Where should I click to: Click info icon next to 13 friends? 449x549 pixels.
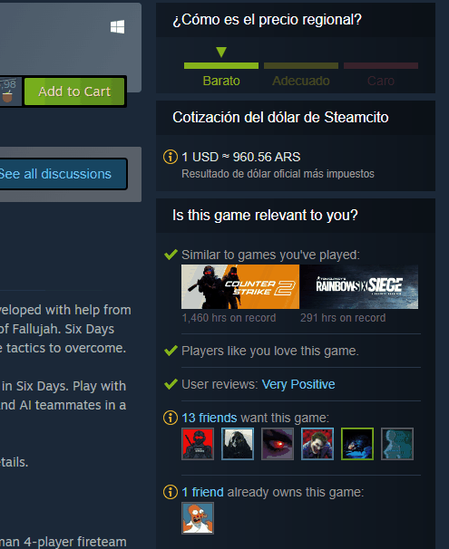coord(171,418)
